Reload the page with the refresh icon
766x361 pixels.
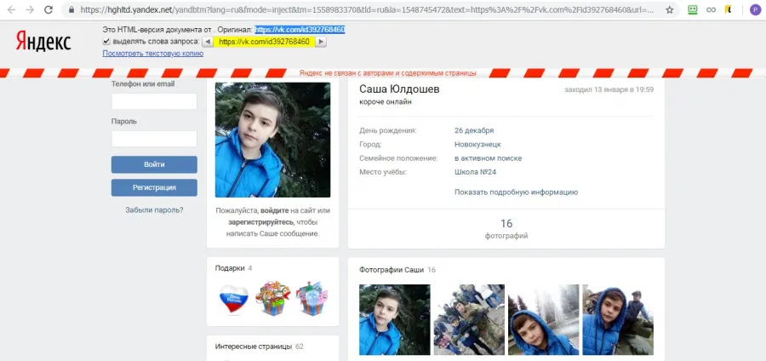click(49, 9)
